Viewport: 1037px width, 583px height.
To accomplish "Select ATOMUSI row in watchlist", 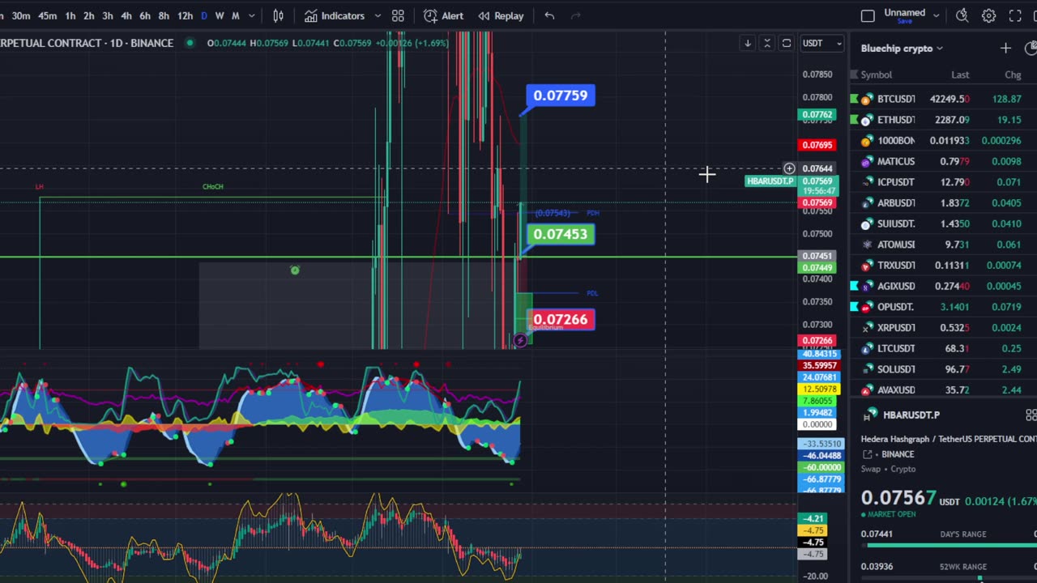I will 943,245.
